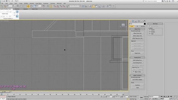Uncheck the Position enabled checkbox
This screenshot has width=178, height=100.
150,30
